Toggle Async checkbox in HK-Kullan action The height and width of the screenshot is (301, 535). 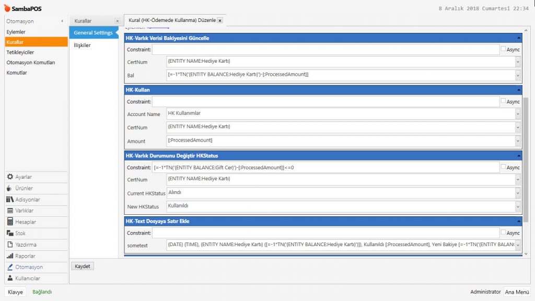(503, 101)
